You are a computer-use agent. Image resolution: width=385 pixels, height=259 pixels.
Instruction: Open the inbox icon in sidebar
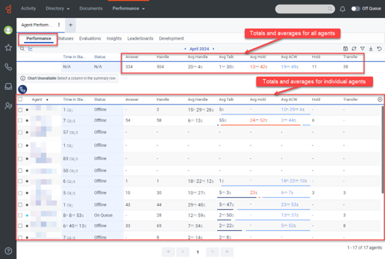[x=8, y=87]
